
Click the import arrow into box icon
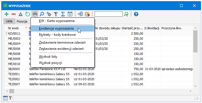tap(80, 14)
